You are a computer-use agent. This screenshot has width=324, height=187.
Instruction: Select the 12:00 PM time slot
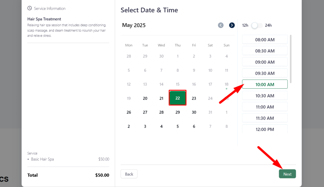tap(265, 129)
